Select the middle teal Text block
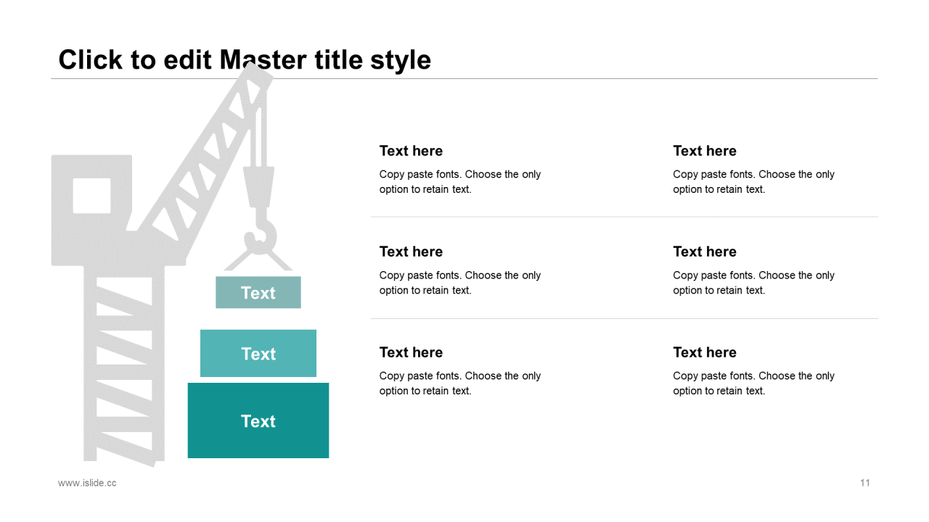The width and height of the screenshot is (929, 522). pos(258,353)
